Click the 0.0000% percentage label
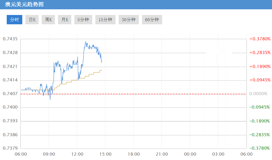Image resolution: width=272 pixels, height=160 pixels. [x=258, y=94]
